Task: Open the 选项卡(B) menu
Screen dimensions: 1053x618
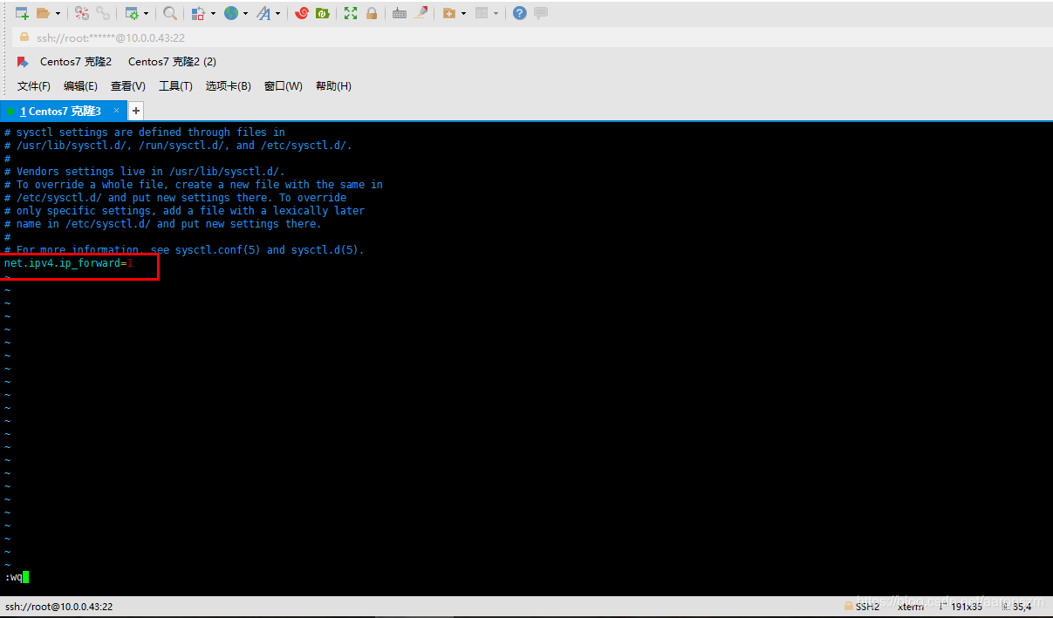Action: pos(229,86)
